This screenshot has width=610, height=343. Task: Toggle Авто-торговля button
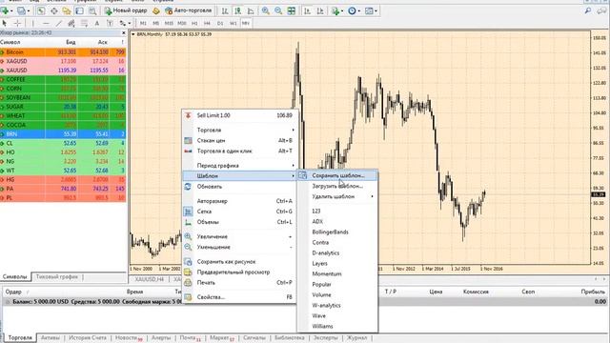tap(189, 10)
